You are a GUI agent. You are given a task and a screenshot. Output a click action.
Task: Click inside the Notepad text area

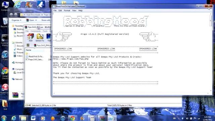131,52
